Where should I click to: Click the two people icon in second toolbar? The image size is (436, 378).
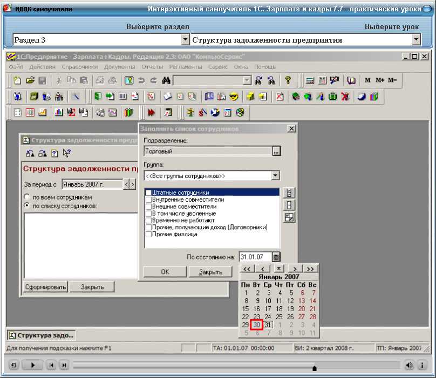[18, 97]
